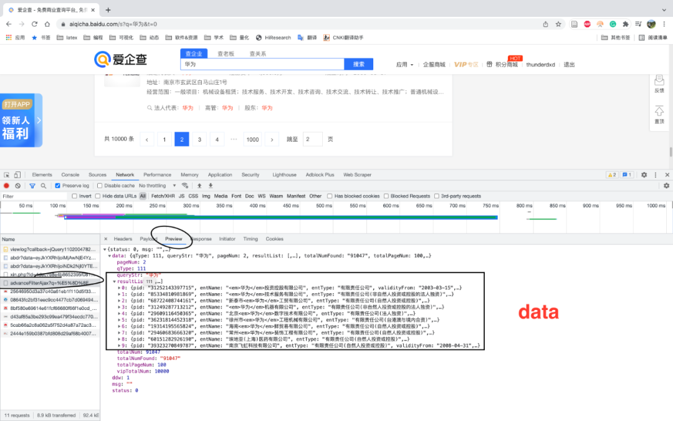673x421 pixels.
Task: Stop recording network log red button
Action: click(x=6, y=186)
